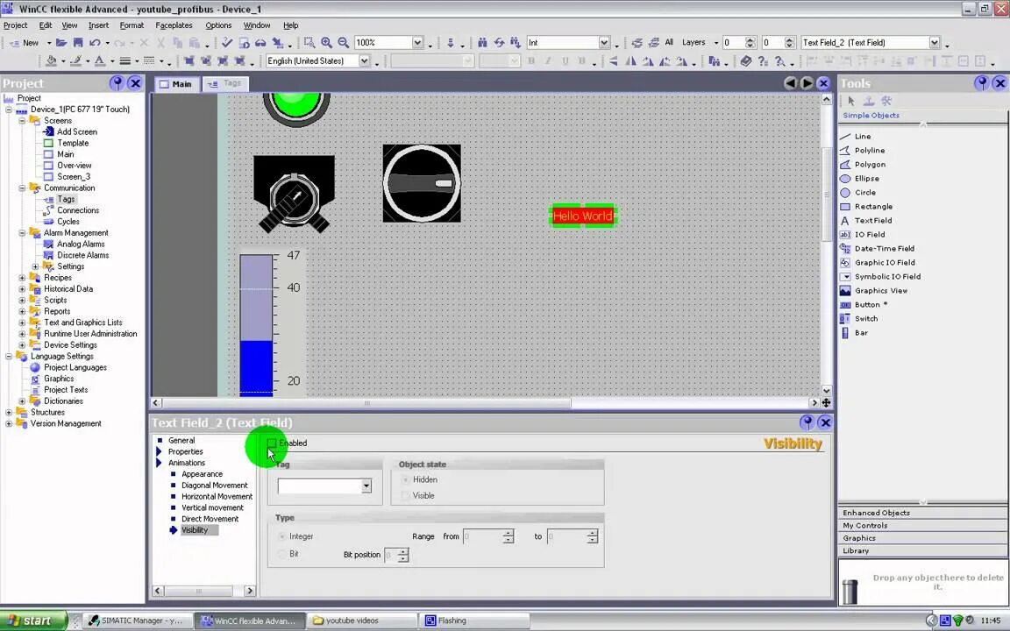Zoom out using the magnifier minus icon
The height and width of the screenshot is (631, 1010).
click(344, 42)
